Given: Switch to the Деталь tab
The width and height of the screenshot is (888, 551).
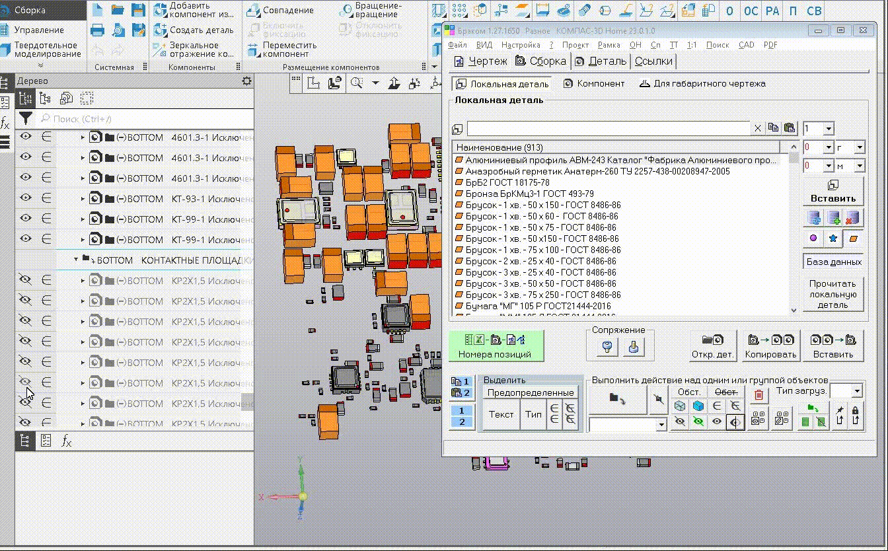Looking at the screenshot, I should (600, 61).
